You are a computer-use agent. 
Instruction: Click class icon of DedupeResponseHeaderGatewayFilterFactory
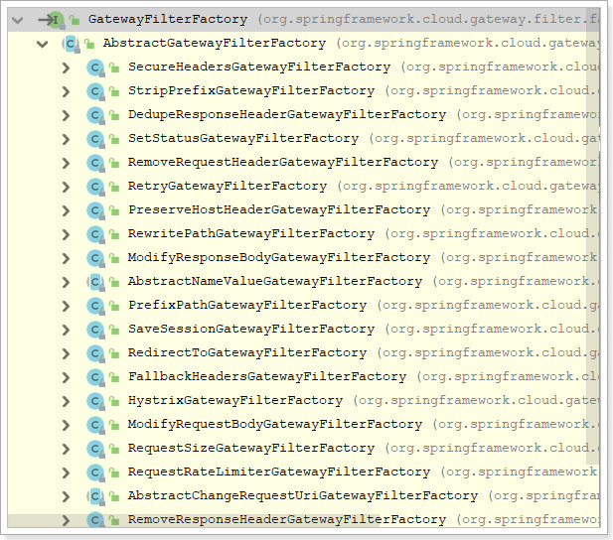95,116
